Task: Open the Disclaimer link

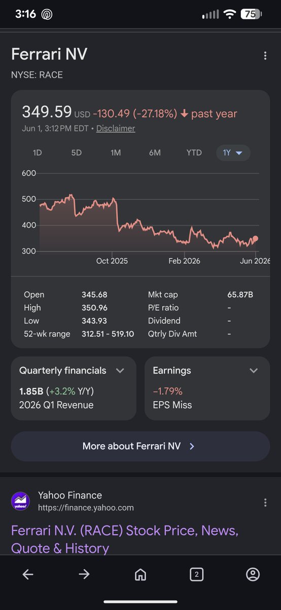Action: (x=116, y=128)
